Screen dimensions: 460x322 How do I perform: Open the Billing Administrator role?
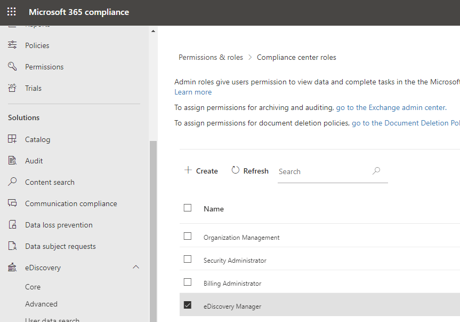[x=232, y=283]
